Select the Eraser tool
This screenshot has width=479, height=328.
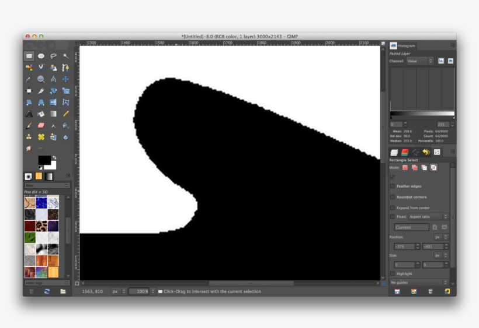click(x=41, y=125)
